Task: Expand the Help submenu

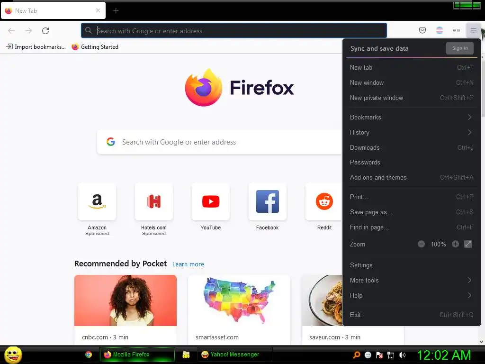Action: (x=412, y=296)
